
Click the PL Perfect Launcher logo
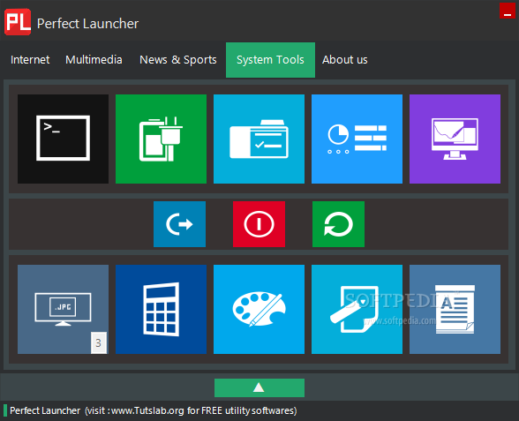click(18, 22)
